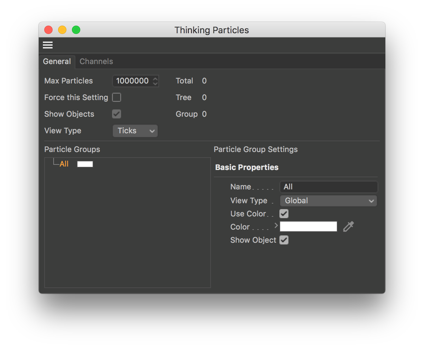Open the hamburger menu below the title bar
This screenshot has height=349, width=424.
[47, 45]
